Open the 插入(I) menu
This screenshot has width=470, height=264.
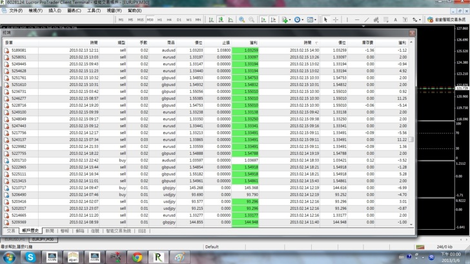pyautogui.click(x=55, y=10)
